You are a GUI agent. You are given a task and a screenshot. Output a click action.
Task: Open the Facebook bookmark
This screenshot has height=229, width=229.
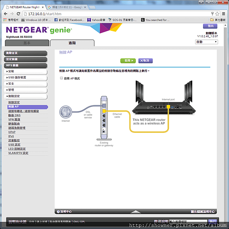(x=69, y=20)
